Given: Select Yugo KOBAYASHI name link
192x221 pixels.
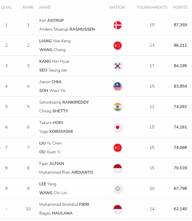Looking at the screenshot, I should (x=56, y=131).
